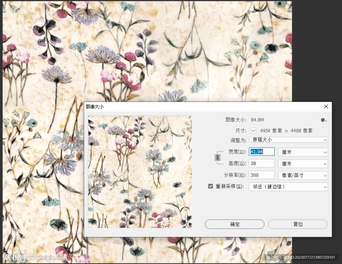The image size is (342, 264).
Task: Click the 调整为 label
Action: [x=238, y=140]
